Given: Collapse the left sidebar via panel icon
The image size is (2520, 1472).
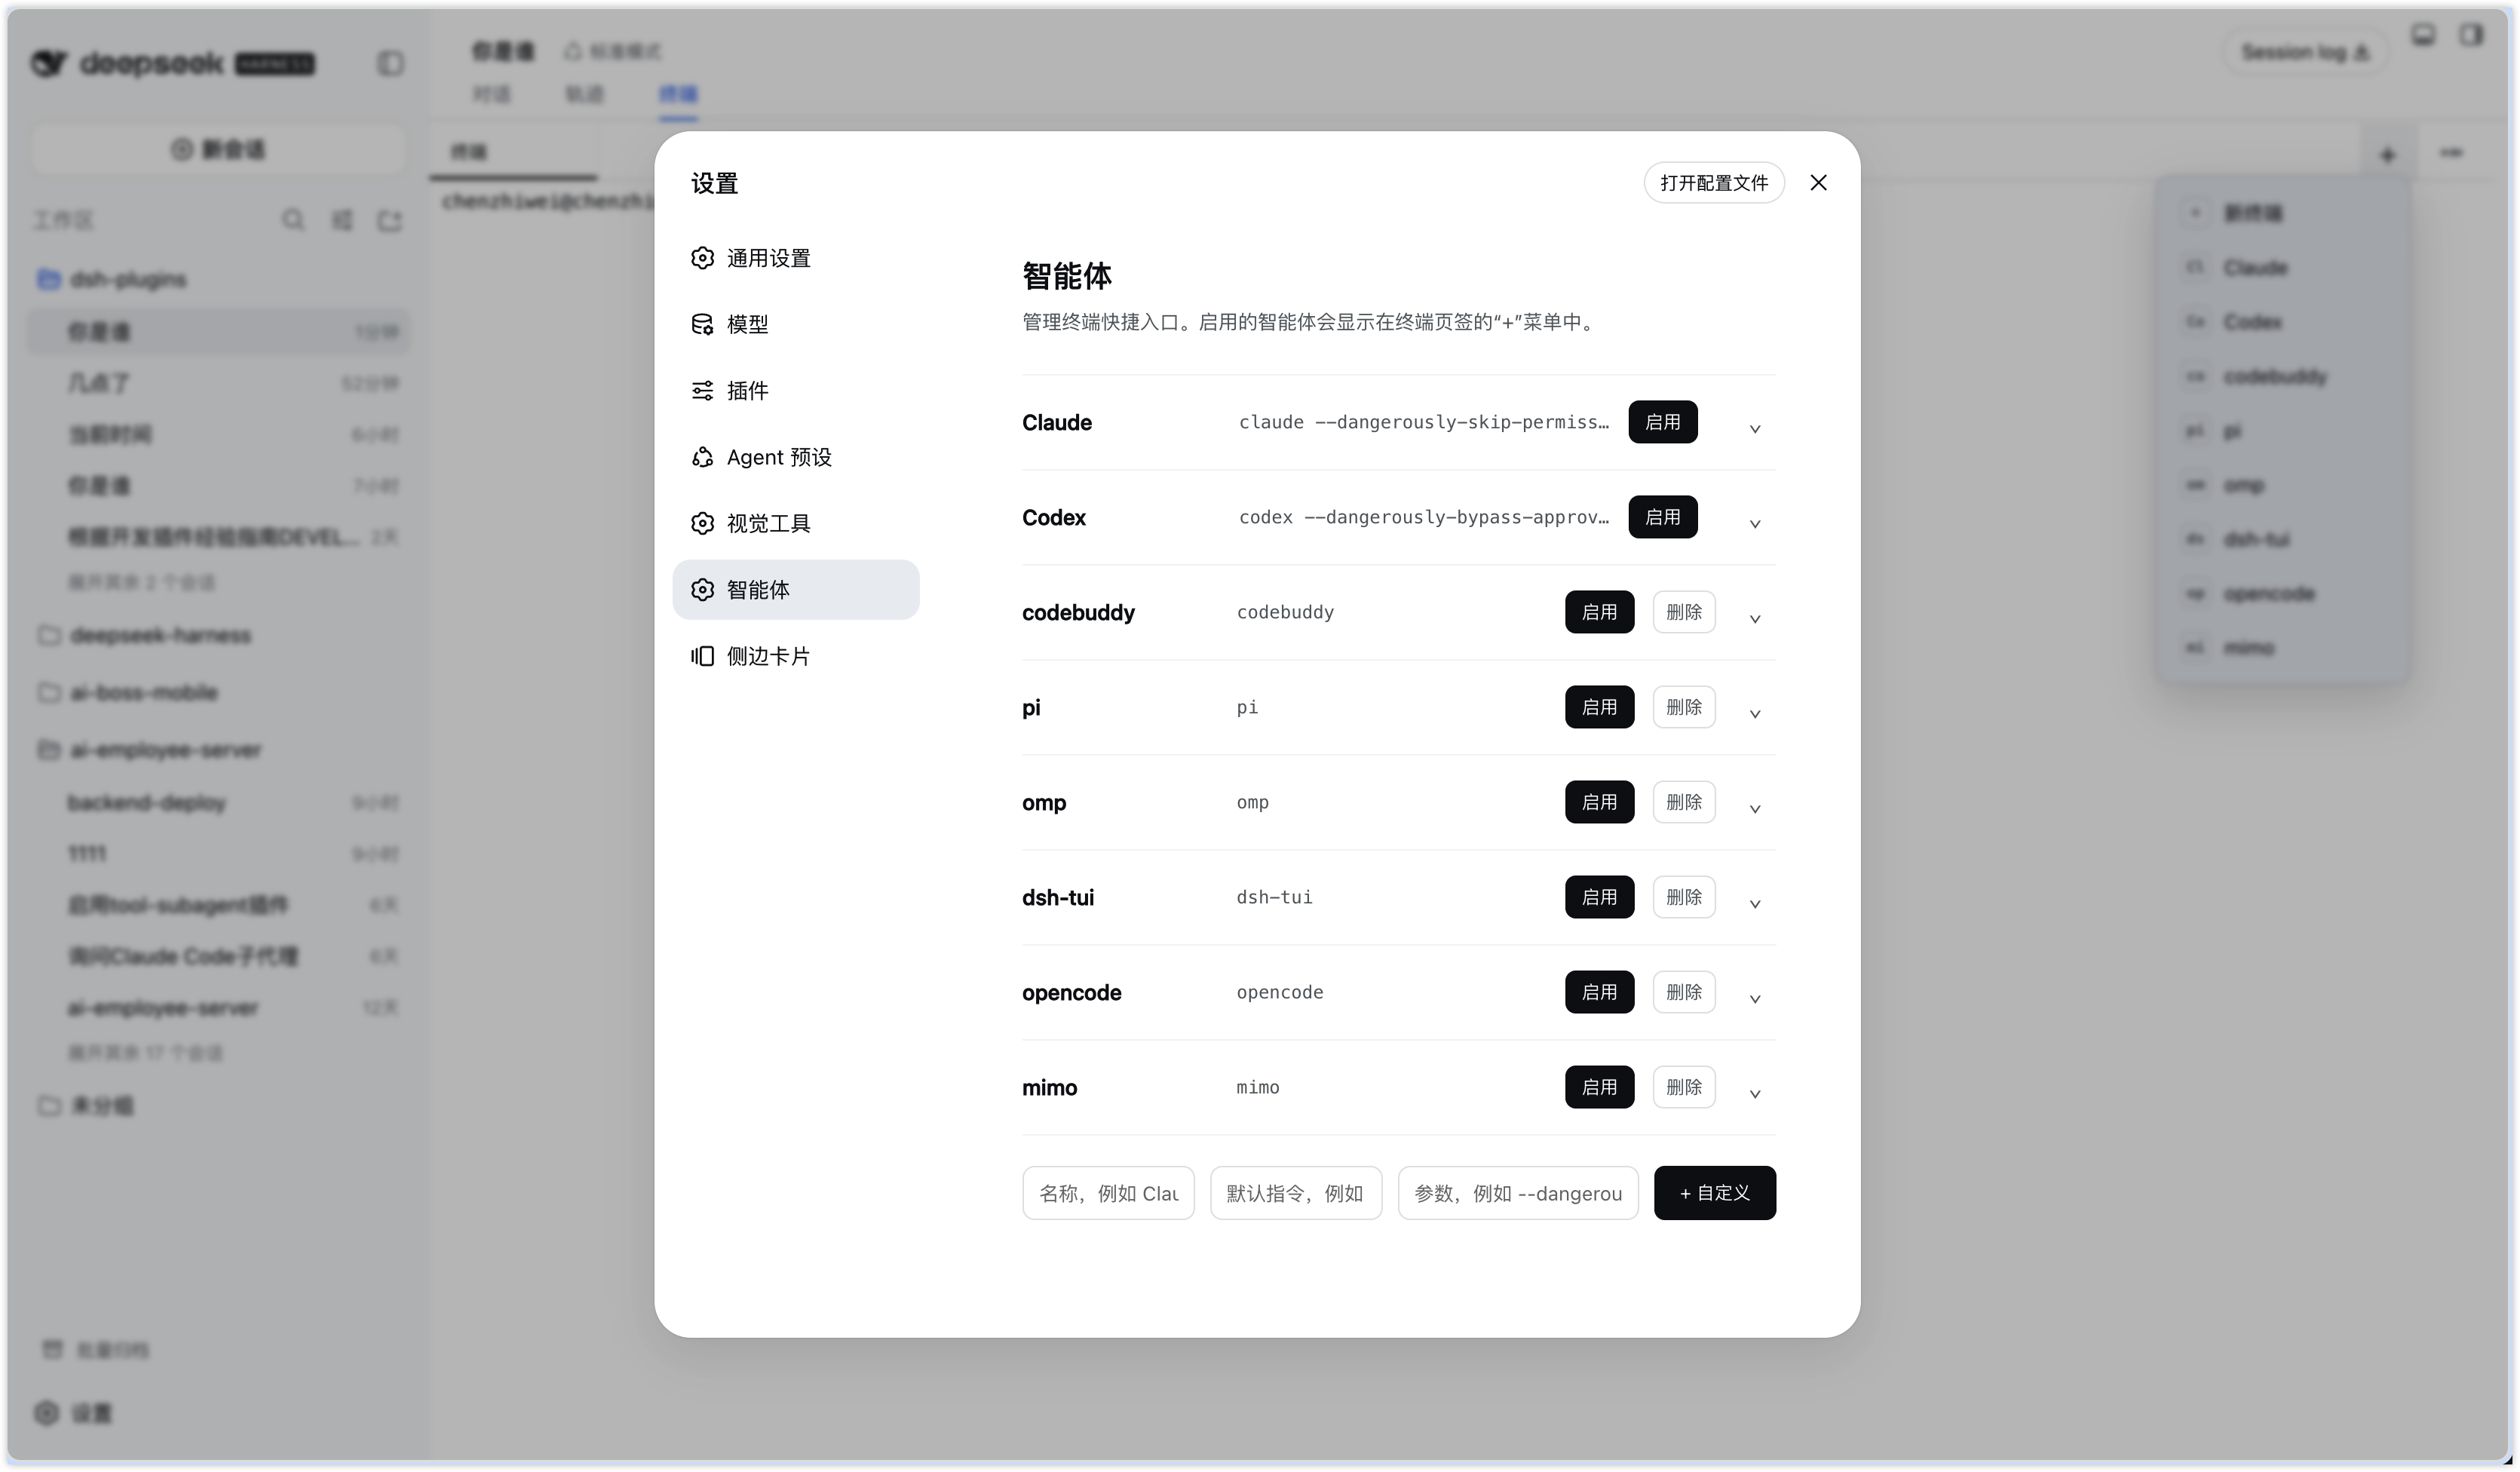Looking at the screenshot, I should click(390, 63).
